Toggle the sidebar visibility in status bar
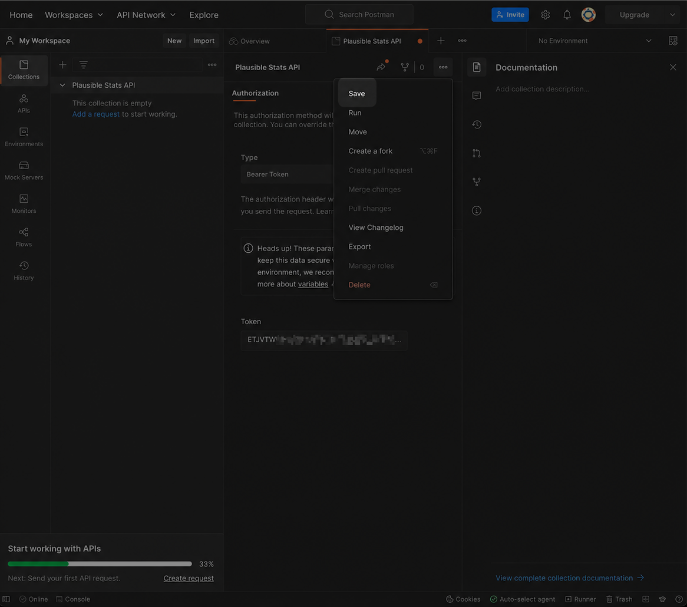Viewport: 687px width, 607px height. (x=6, y=599)
